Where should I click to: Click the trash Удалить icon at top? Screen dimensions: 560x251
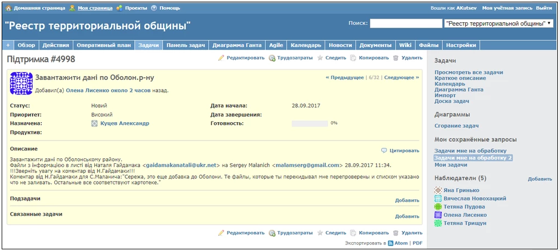click(x=396, y=58)
